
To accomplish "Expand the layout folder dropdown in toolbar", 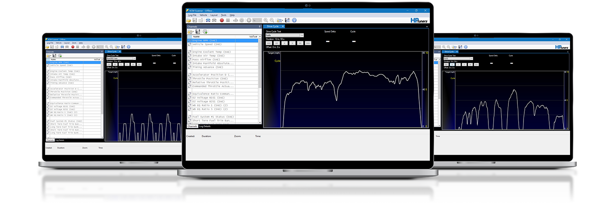I will 280,20.
